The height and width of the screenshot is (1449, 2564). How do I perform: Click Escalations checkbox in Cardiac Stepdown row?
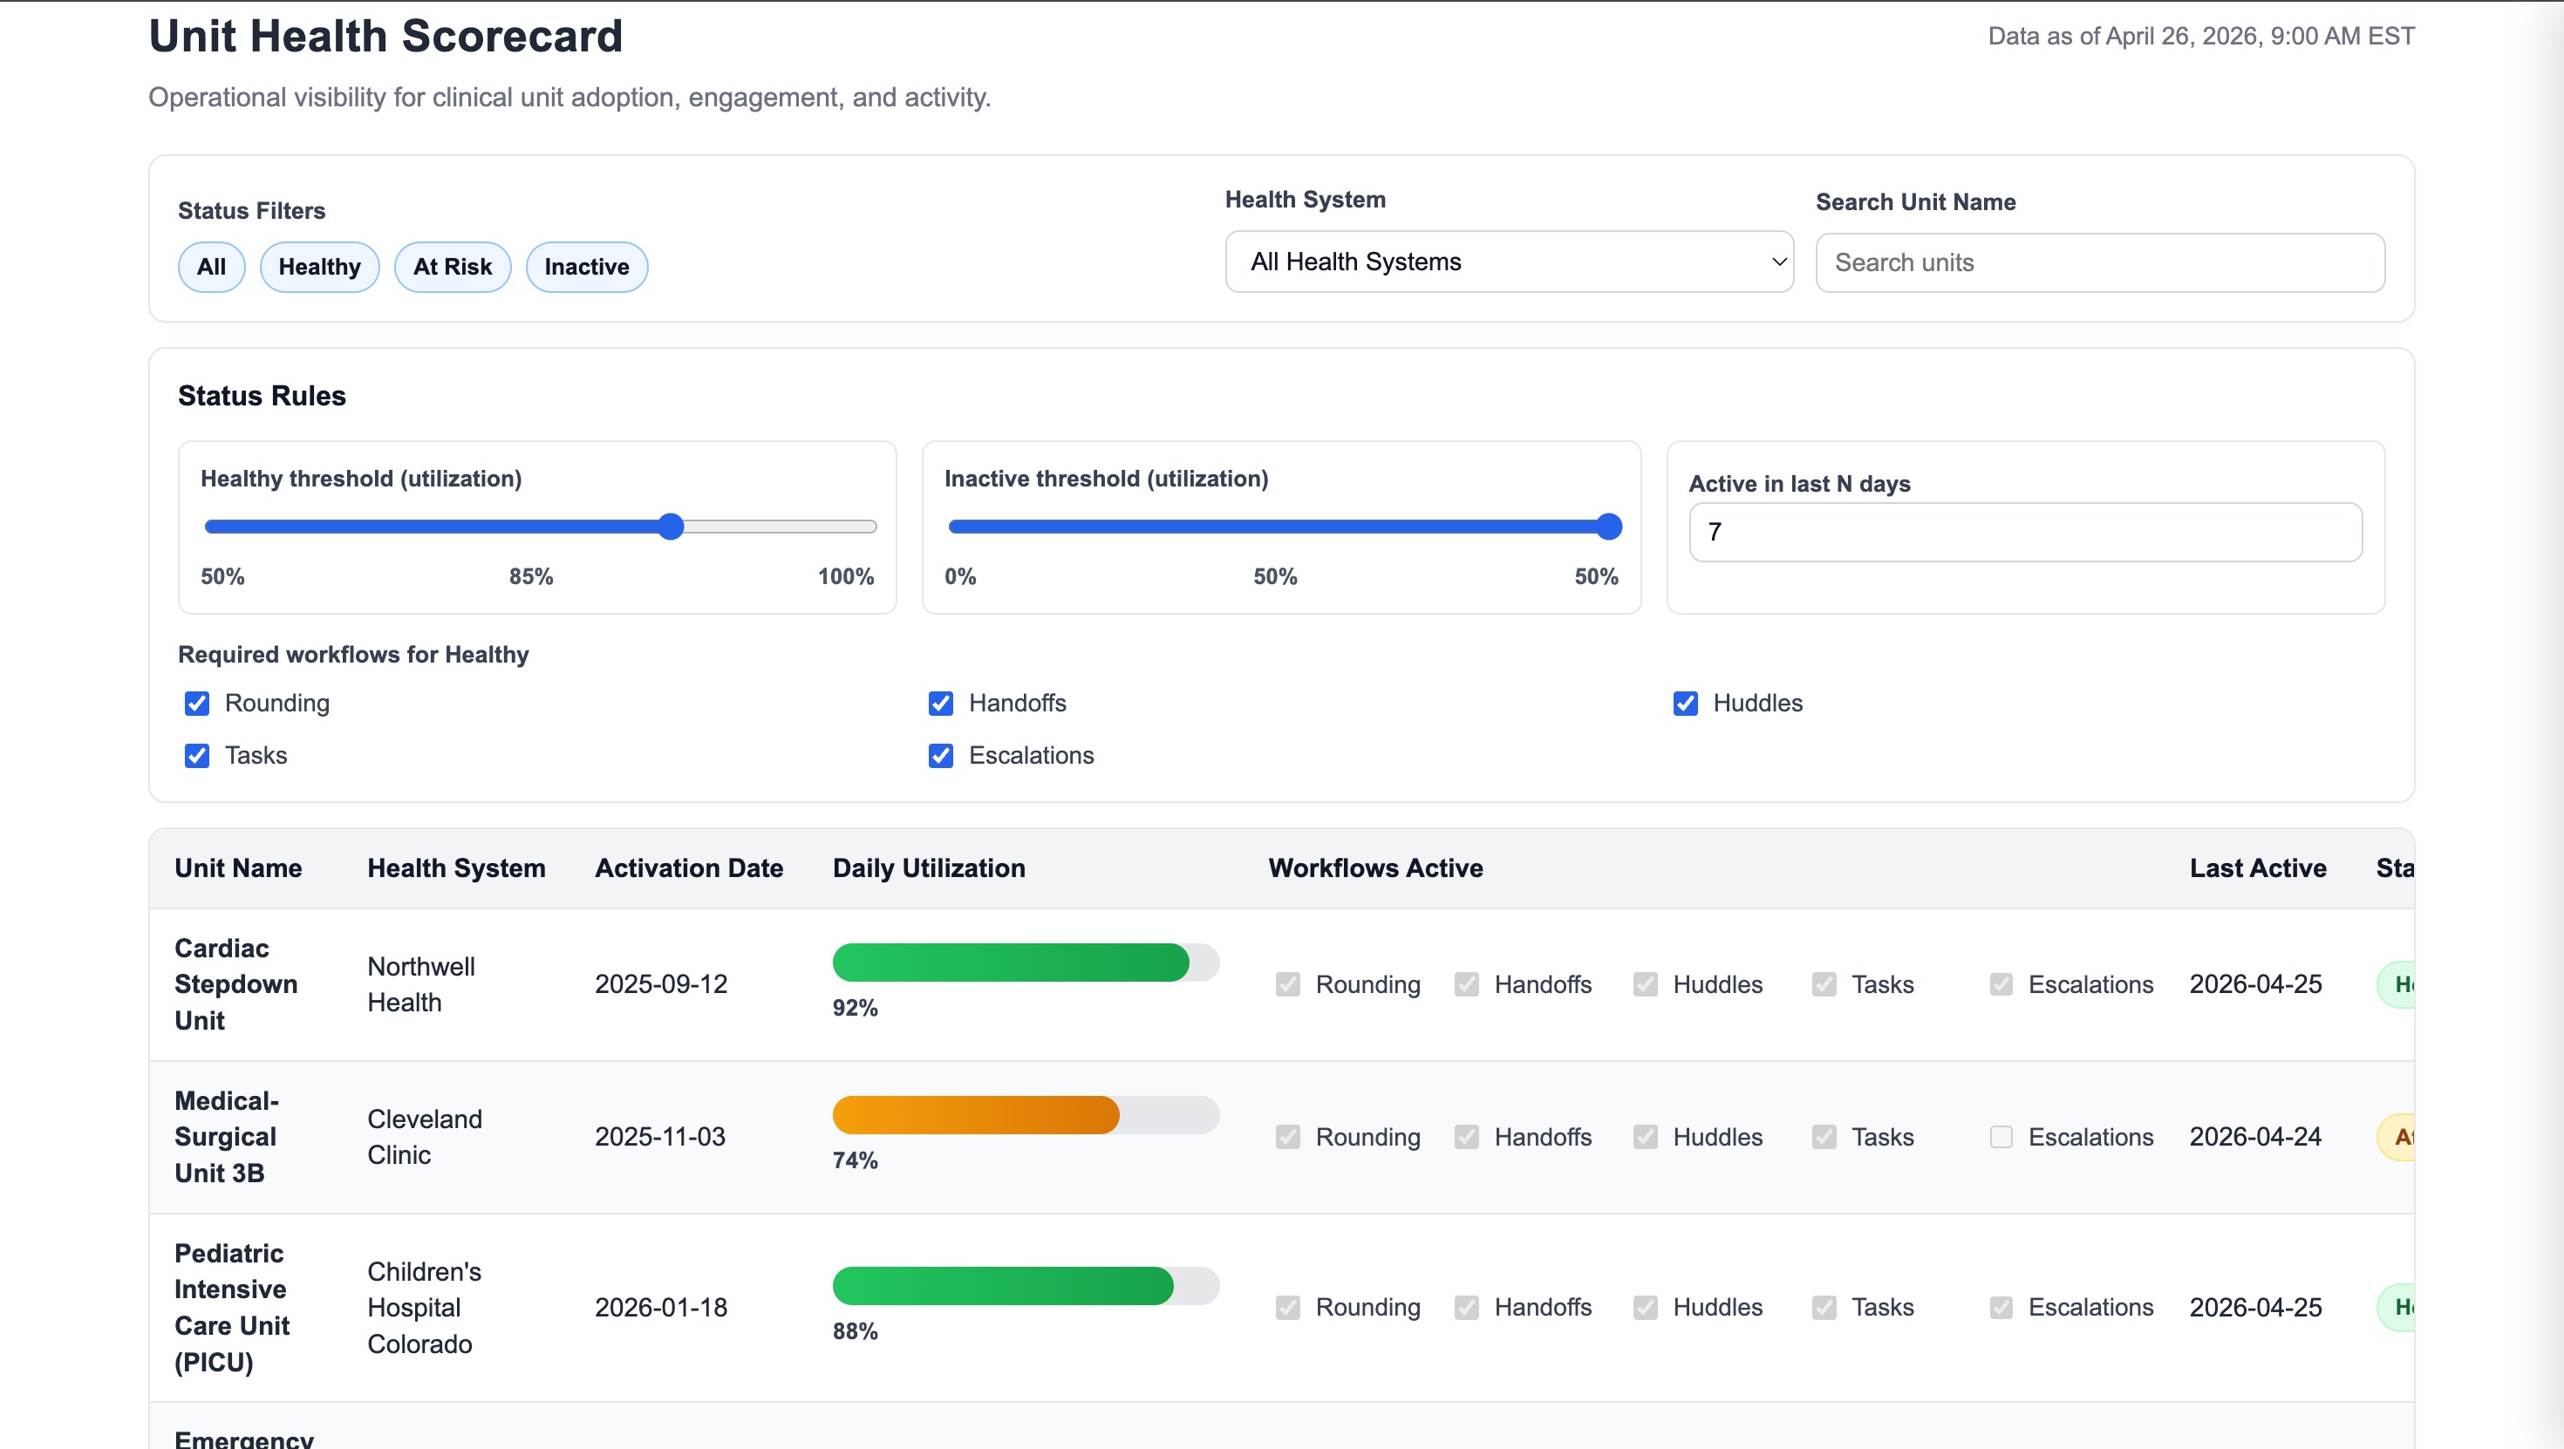coord(2001,984)
